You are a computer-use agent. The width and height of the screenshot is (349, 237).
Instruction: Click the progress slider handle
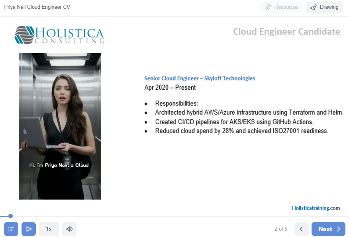(x=10, y=216)
